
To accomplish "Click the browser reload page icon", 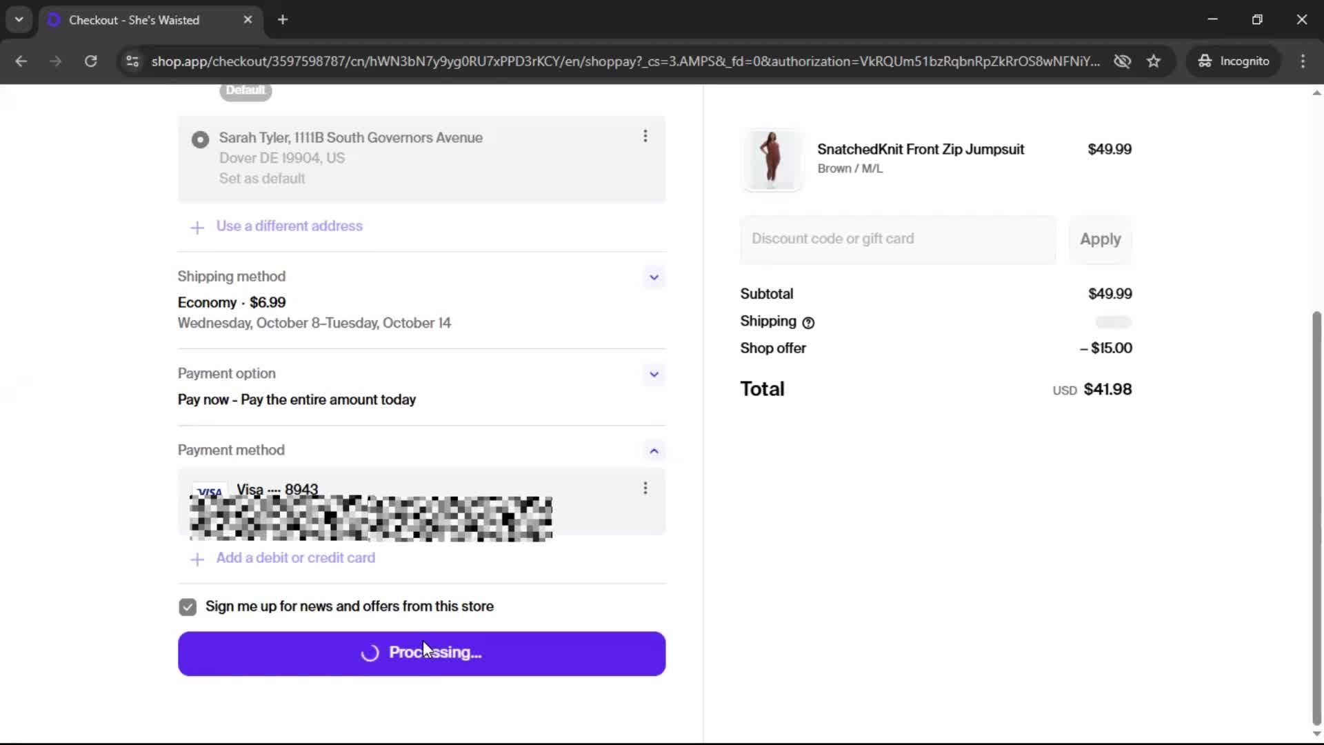I will [x=90, y=61].
